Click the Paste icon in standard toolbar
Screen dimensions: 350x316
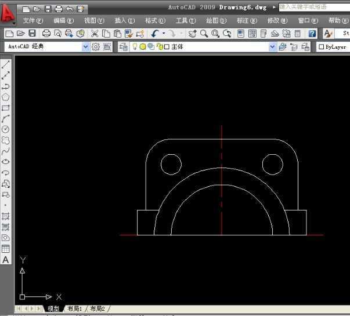pyautogui.click(x=117, y=34)
